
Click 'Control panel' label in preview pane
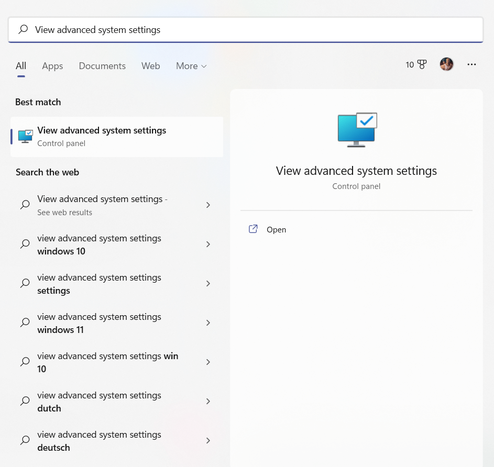click(356, 186)
